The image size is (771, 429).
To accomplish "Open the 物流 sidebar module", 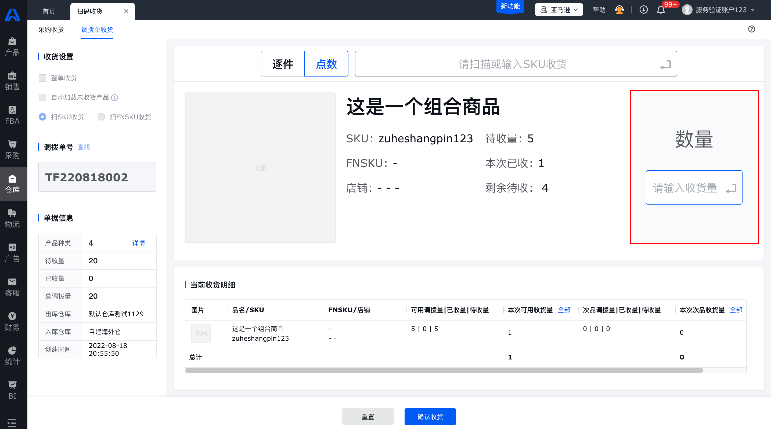I will point(12,219).
